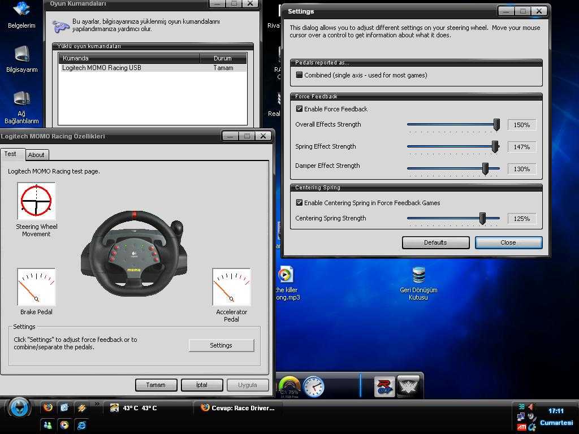579x434 pixels.
Task: Click the 17:11 taskbar clock
Action: (556, 411)
